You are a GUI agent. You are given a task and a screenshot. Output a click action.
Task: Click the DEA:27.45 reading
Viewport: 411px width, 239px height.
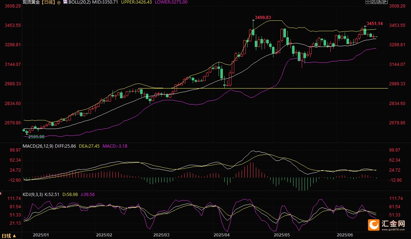click(x=89, y=146)
